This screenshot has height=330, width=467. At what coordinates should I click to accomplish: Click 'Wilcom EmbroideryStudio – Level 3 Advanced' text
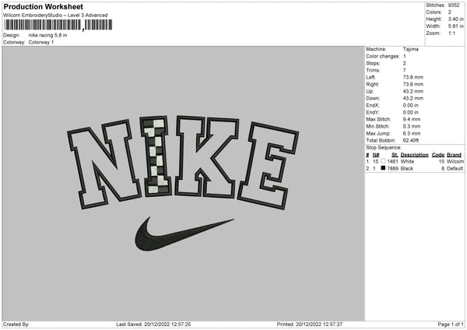coord(55,16)
